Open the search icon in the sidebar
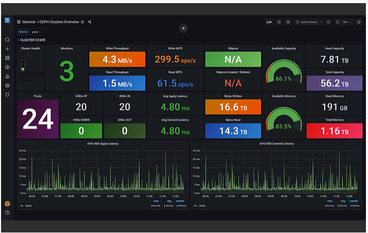This screenshot has width=368, height=233. point(7,40)
